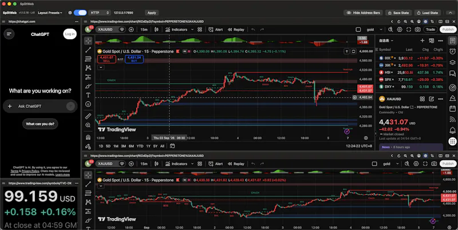Toggle the XAUUSD eye icon in upper chart

(122, 30)
